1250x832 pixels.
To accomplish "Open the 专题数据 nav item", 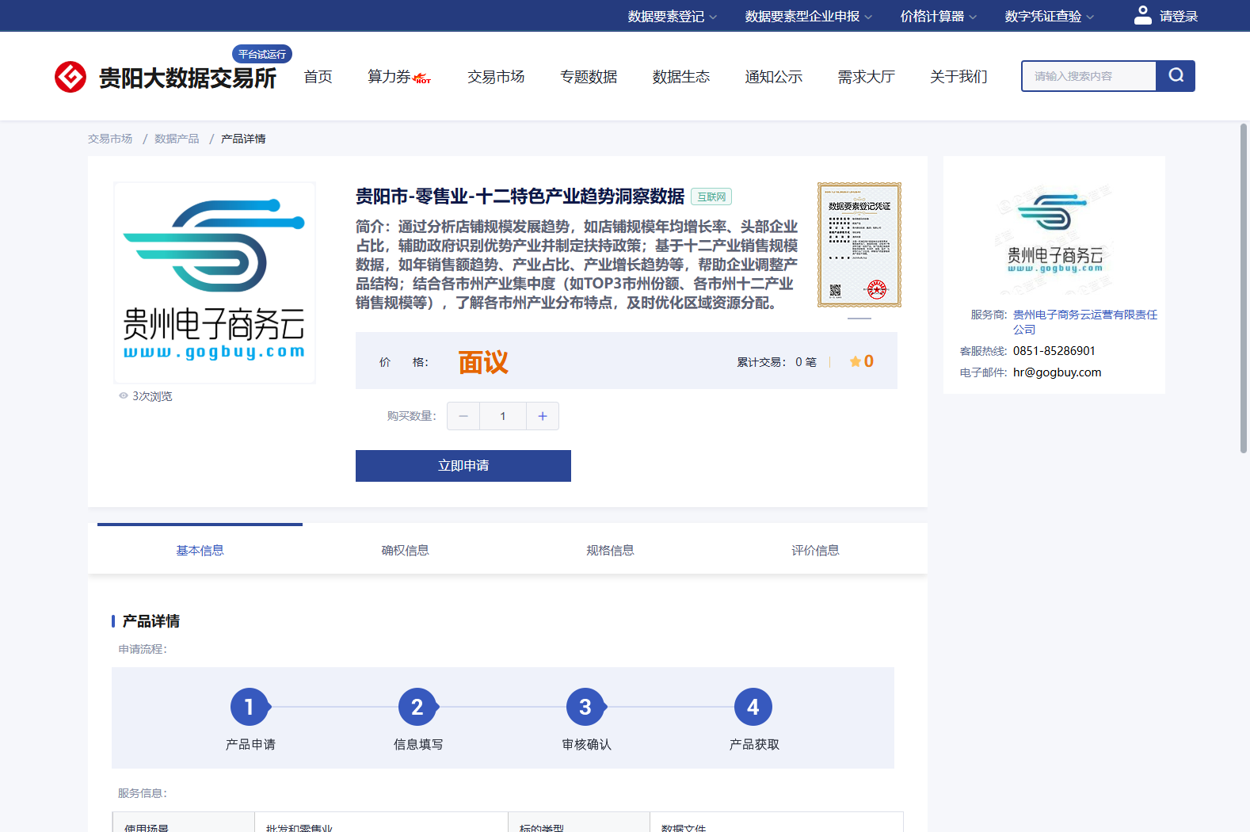I will [589, 77].
